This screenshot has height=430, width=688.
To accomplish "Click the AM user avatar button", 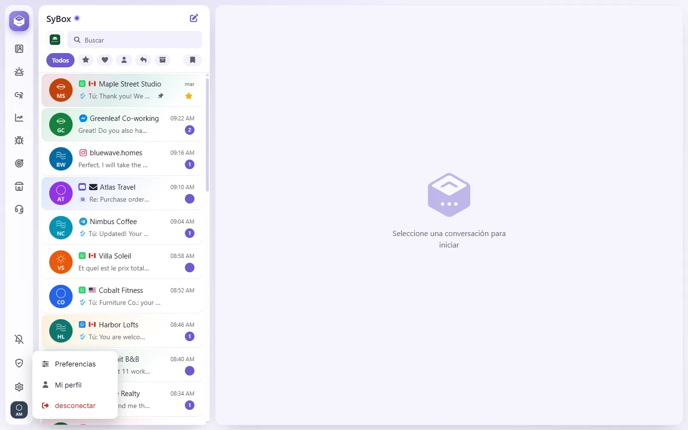I will point(19,410).
